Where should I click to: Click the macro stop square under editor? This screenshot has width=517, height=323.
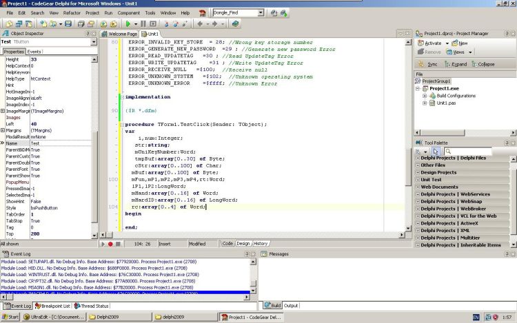(x=118, y=244)
